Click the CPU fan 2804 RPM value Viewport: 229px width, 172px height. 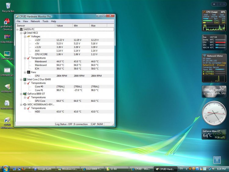click(x=62, y=76)
